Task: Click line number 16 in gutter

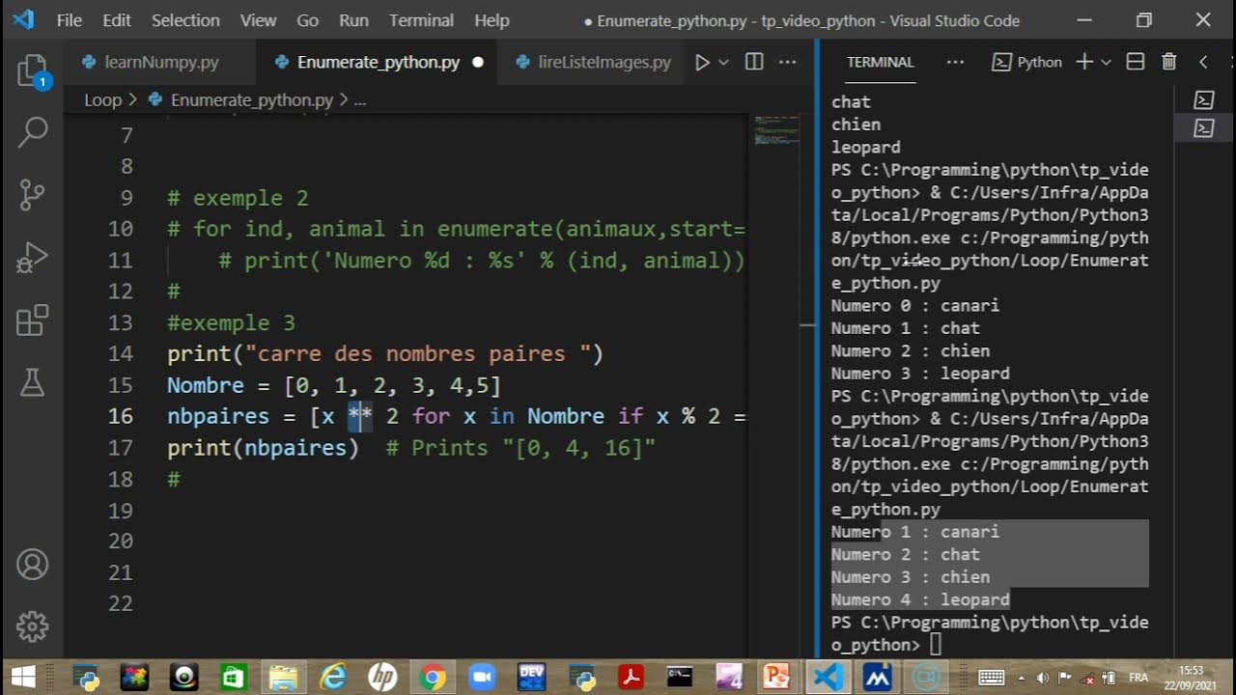Action: pos(121,416)
